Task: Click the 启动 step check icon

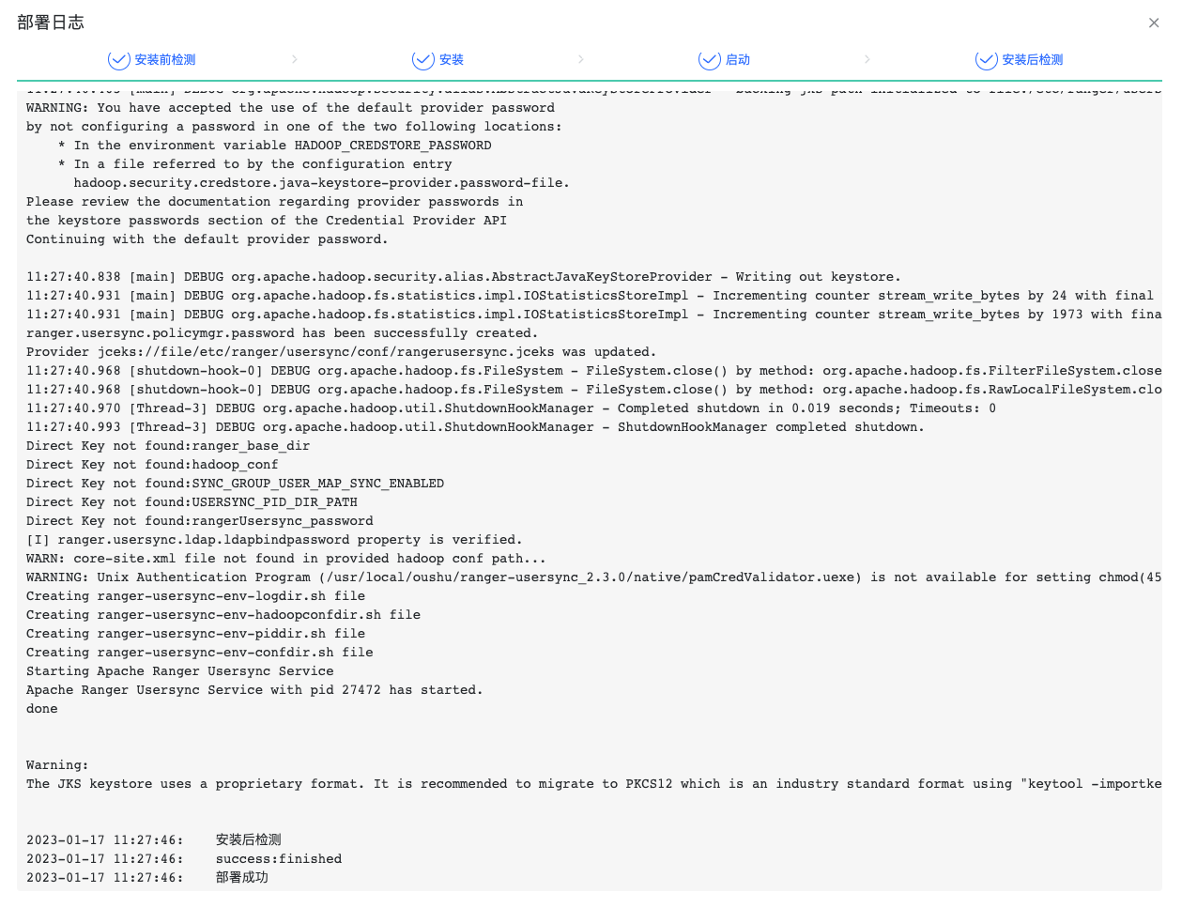Action: pos(710,60)
